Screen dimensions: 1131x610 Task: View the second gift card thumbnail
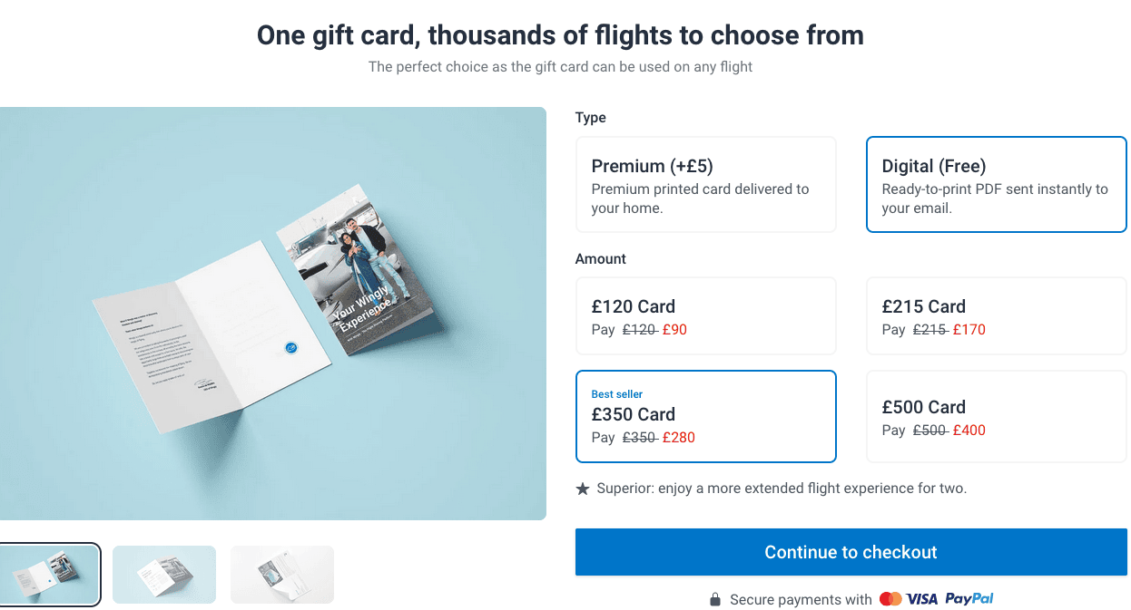164,575
